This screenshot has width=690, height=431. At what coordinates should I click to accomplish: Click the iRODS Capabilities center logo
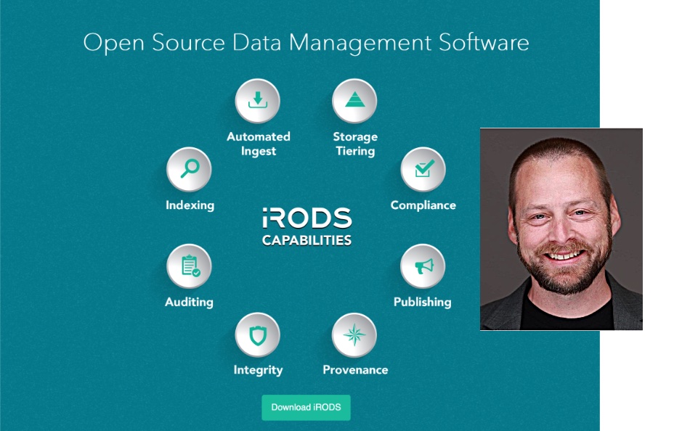[x=307, y=226]
